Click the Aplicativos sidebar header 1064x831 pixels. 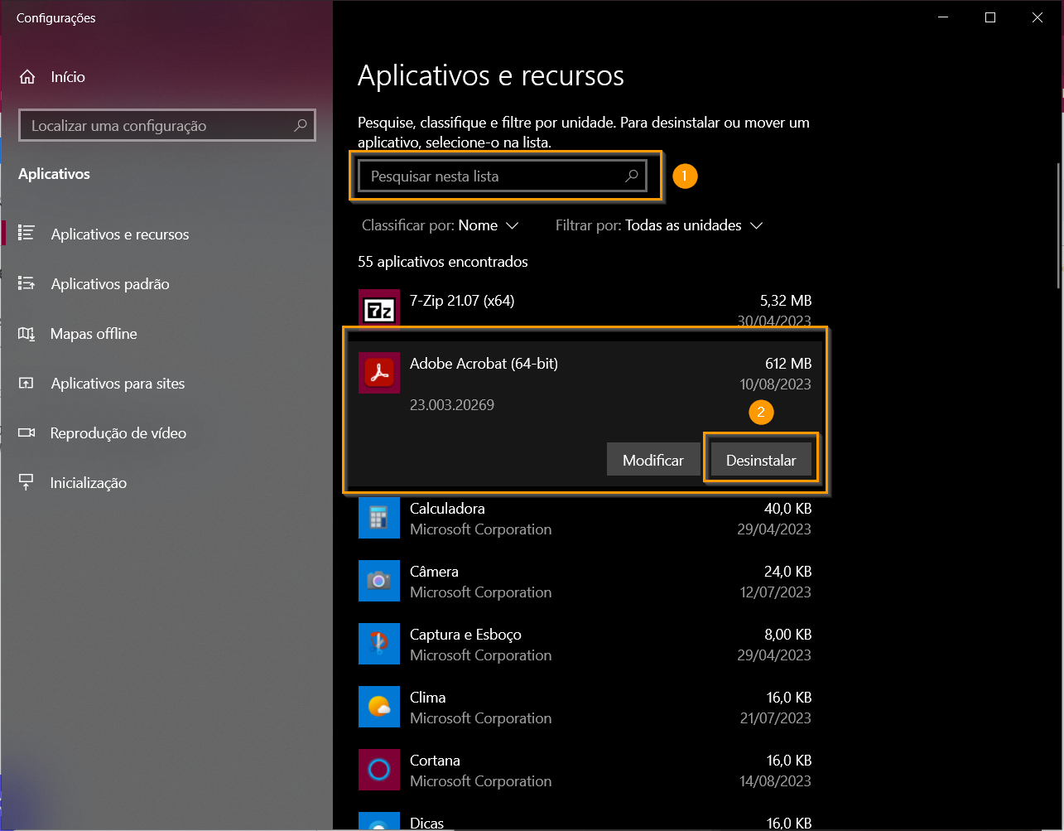[54, 174]
